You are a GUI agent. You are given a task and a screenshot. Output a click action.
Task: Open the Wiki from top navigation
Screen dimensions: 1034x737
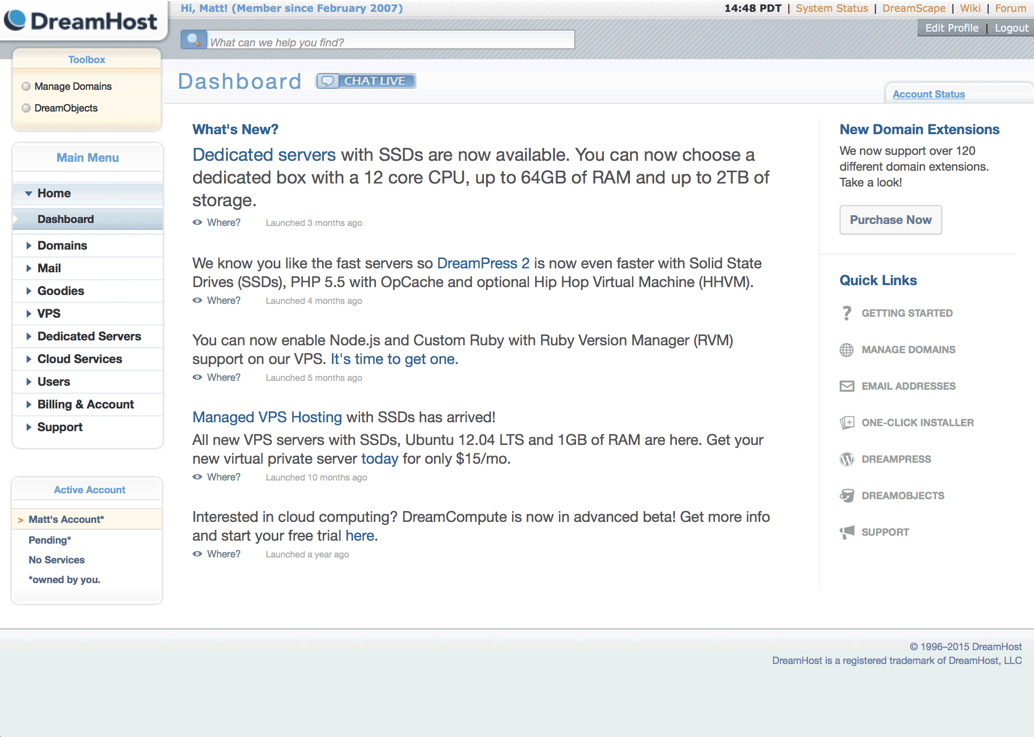(x=970, y=8)
